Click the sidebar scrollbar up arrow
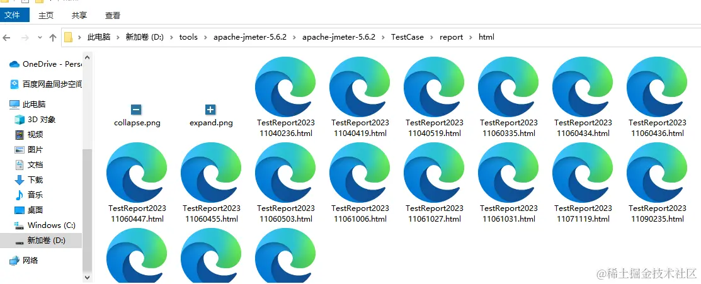The width and height of the screenshot is (701, 284). click(87, 57)
